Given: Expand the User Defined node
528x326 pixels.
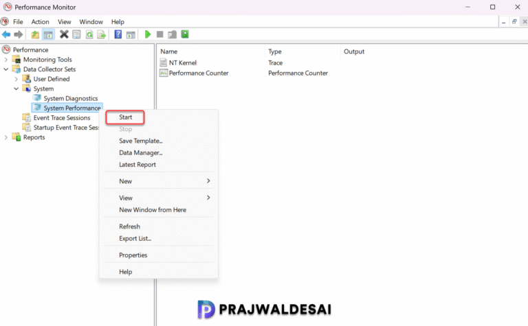Looking at the screenshot, I should pyautogui.click(x=16, y=79).
